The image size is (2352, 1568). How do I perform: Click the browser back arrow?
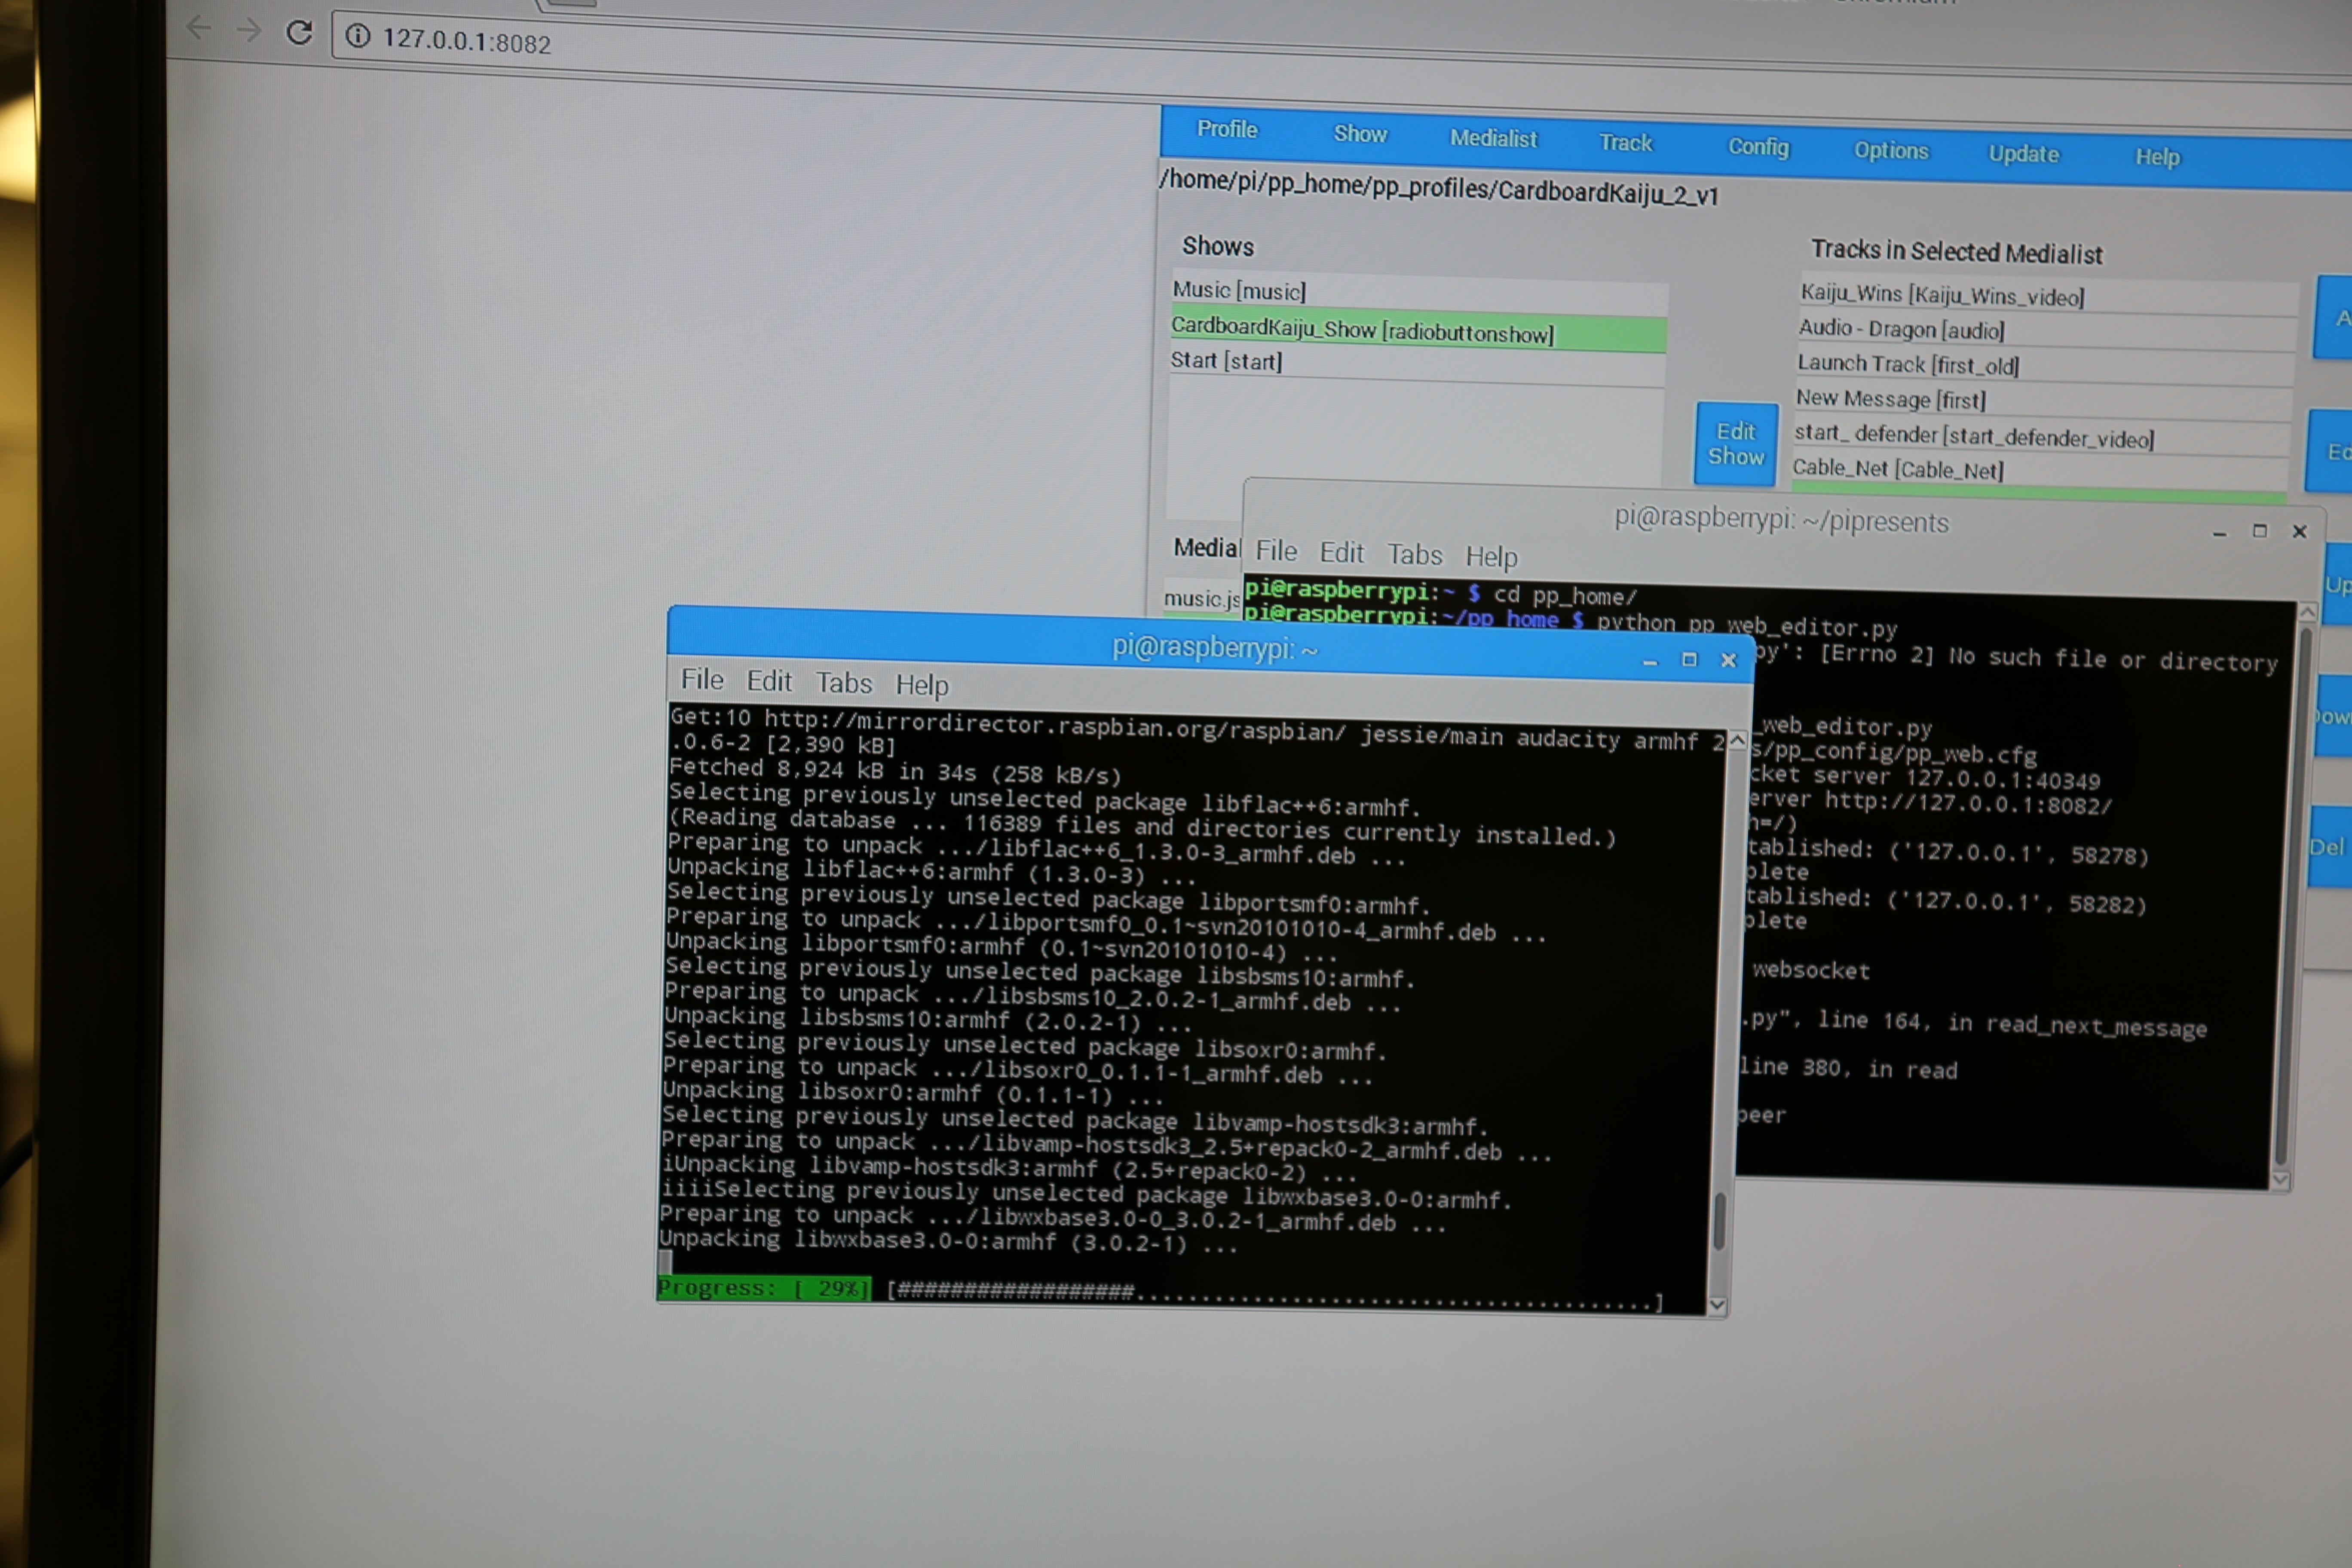199,28
